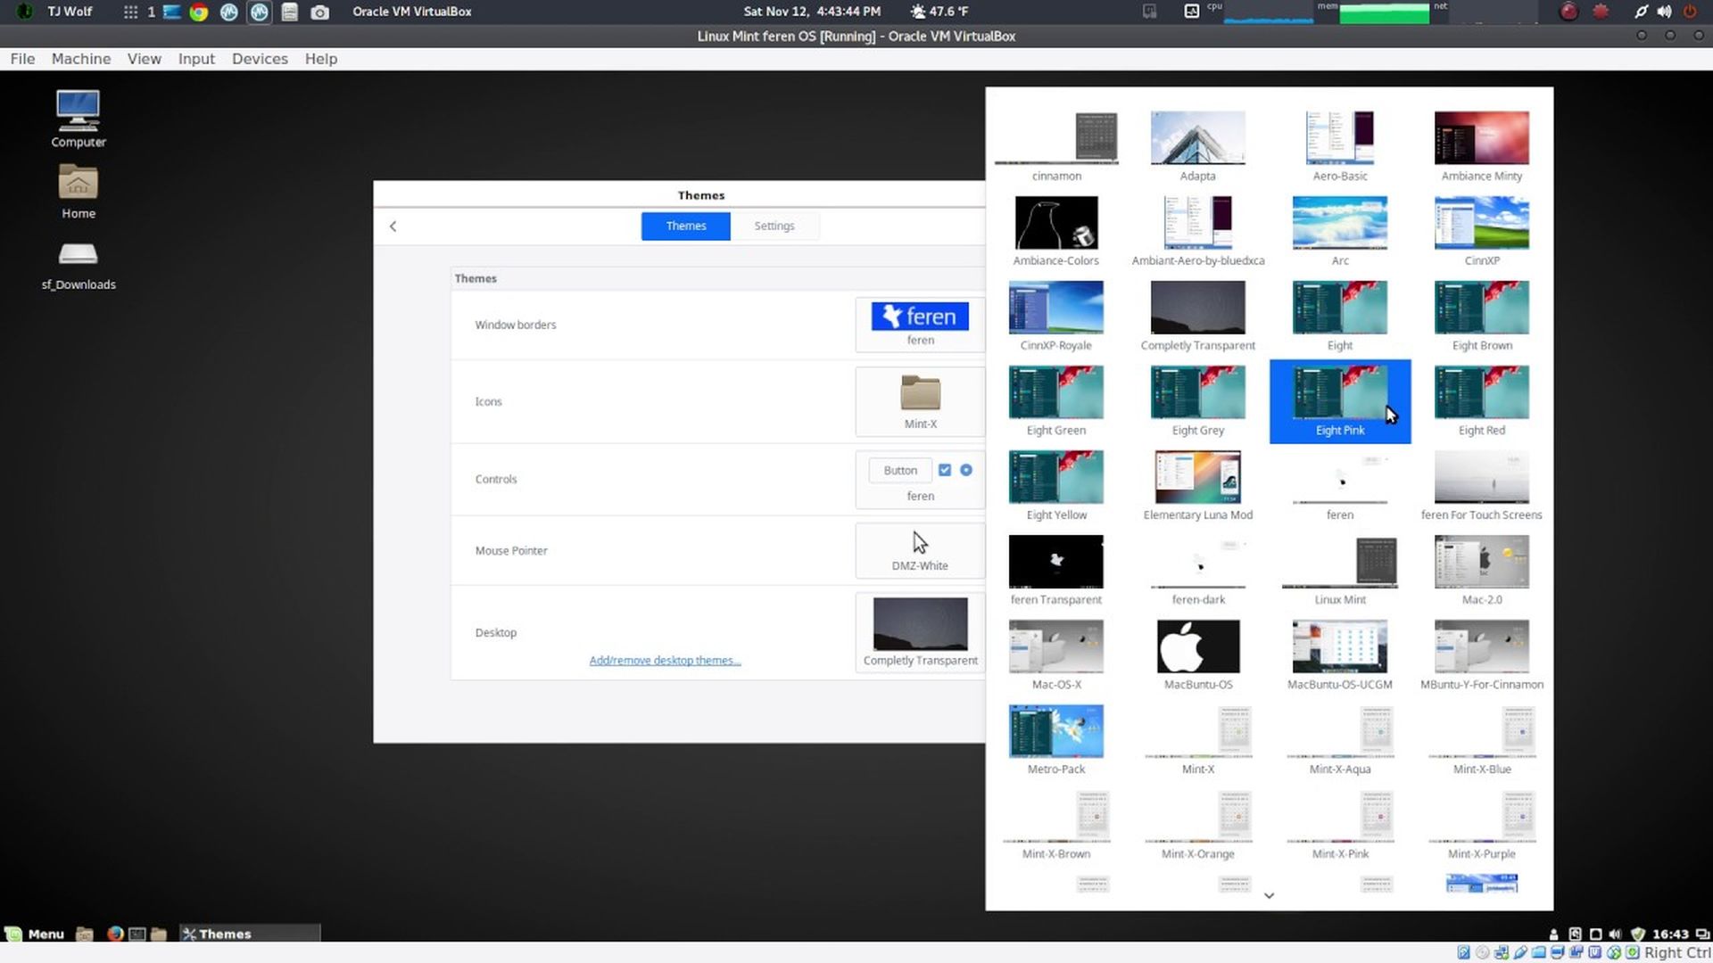Viewport: 1713px width, 963px height.
Task: Click Add/remove desktop themes link
Action: [665, 661]
